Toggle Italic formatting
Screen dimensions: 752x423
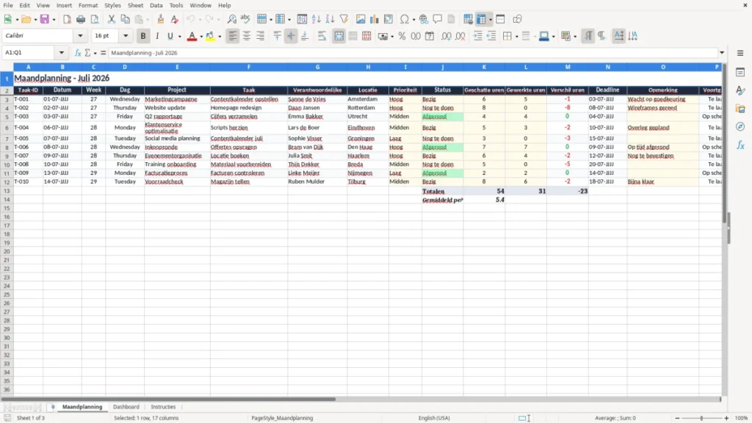point(157,36)
